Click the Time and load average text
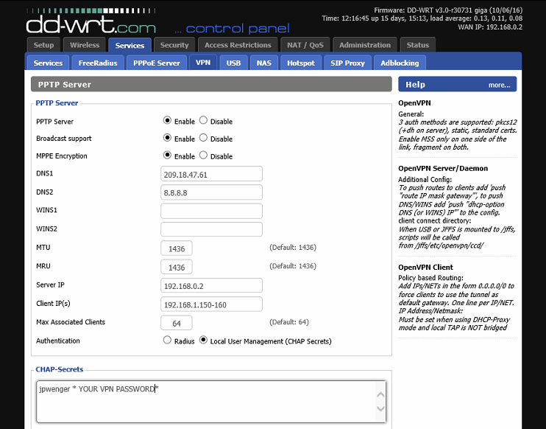This screenshot has height=429, width=546. [x=422, y=18]
